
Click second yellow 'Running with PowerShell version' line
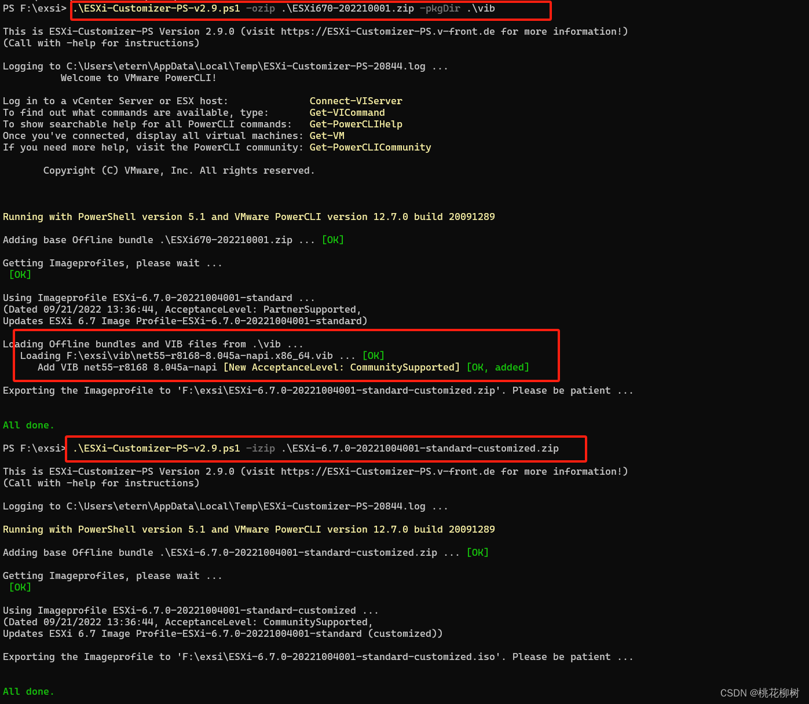pos(249,530)
